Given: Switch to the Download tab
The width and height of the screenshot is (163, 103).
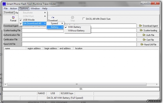Looking at the screenshot, I should tap(9, 12).
